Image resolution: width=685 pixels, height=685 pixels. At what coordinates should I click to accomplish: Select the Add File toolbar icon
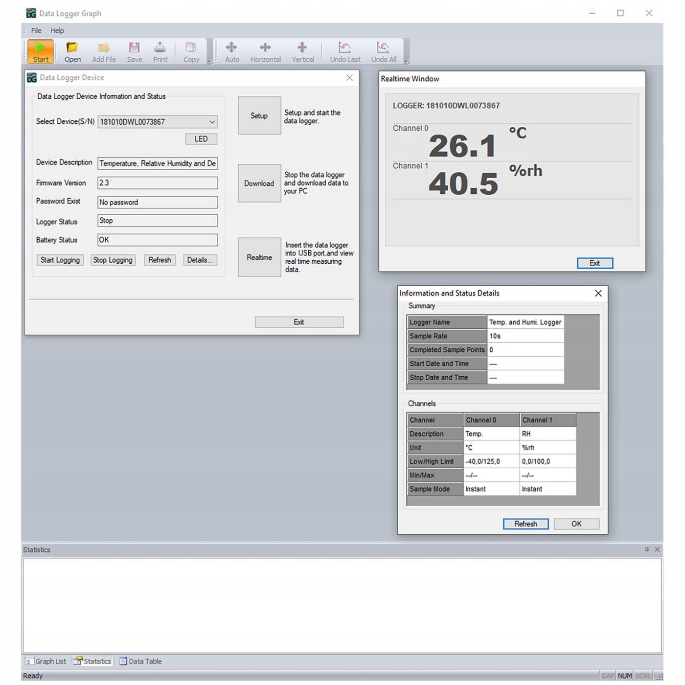pos(103,50)
